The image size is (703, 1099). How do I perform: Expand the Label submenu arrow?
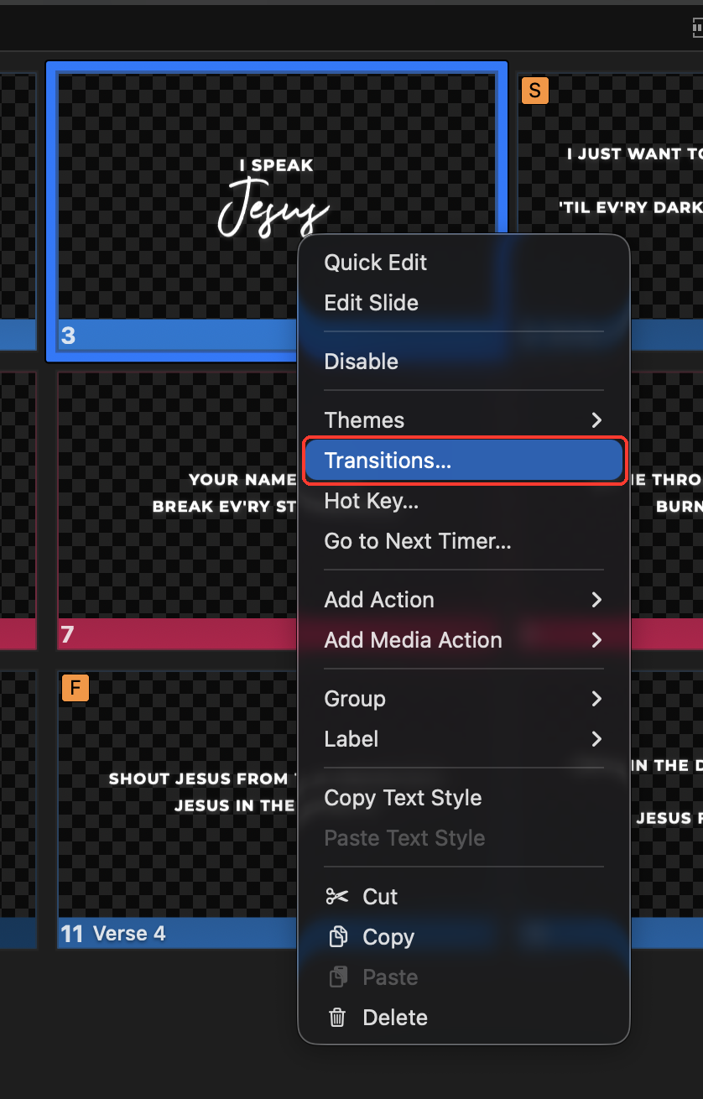(x=596, y=739)
